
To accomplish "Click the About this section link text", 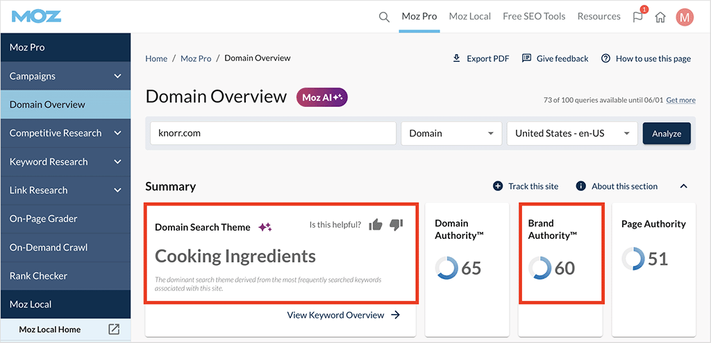I will pos(624,186).
